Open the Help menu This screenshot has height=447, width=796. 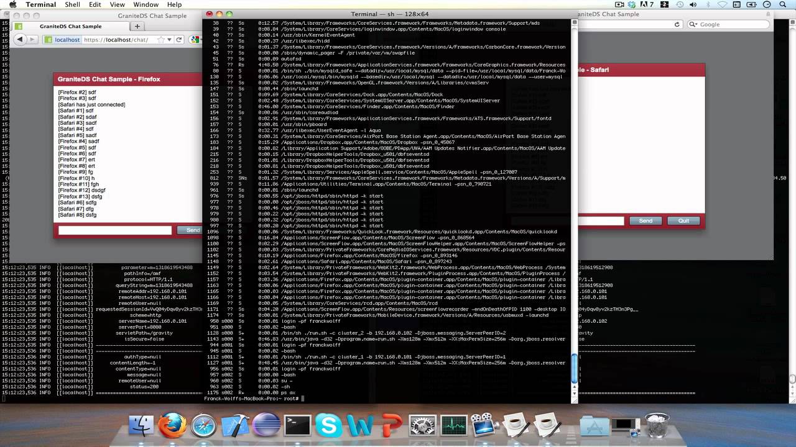(x=174, y=4)
